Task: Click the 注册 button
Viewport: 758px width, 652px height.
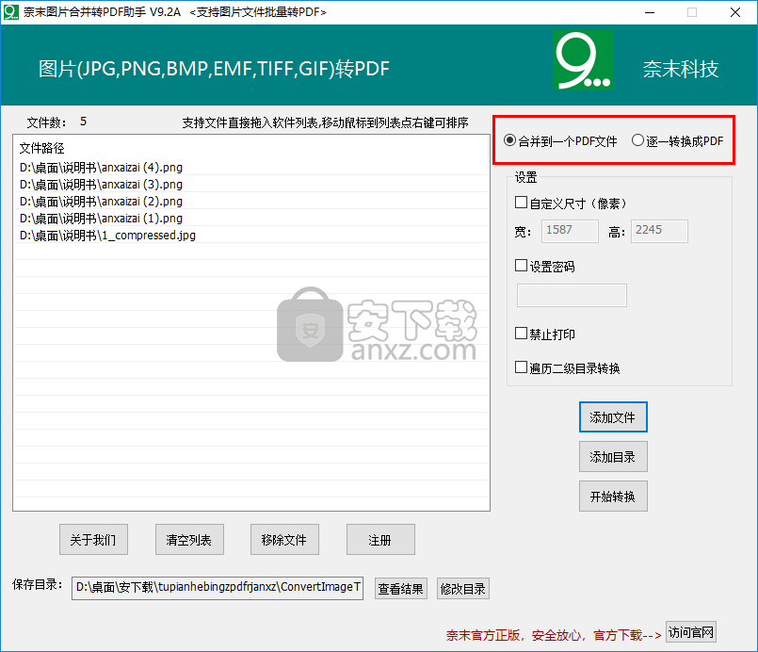Action: pos(380,539)
